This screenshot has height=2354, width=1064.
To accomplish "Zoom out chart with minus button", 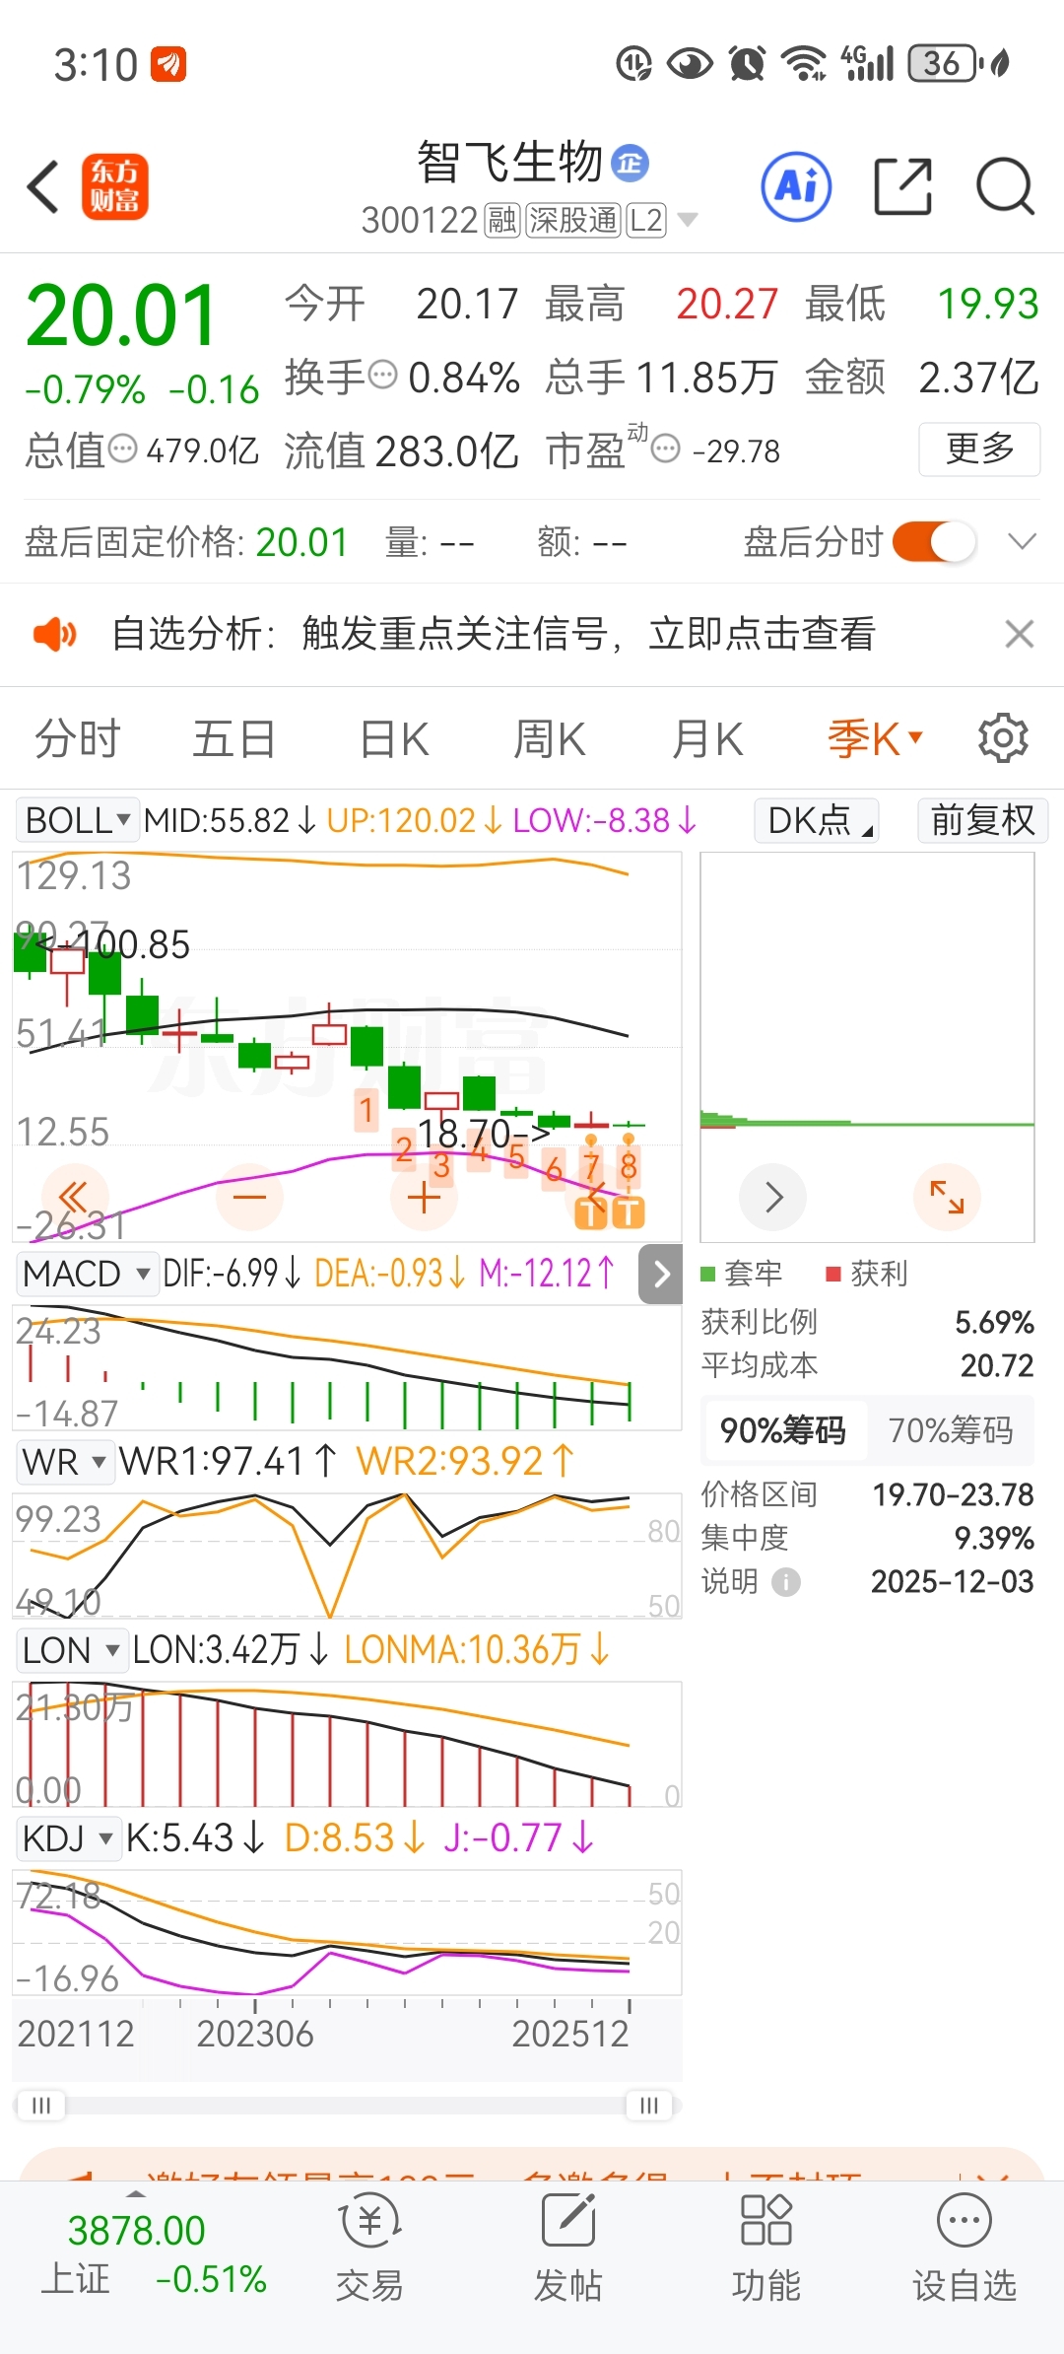I will (x=250, y=1197).
